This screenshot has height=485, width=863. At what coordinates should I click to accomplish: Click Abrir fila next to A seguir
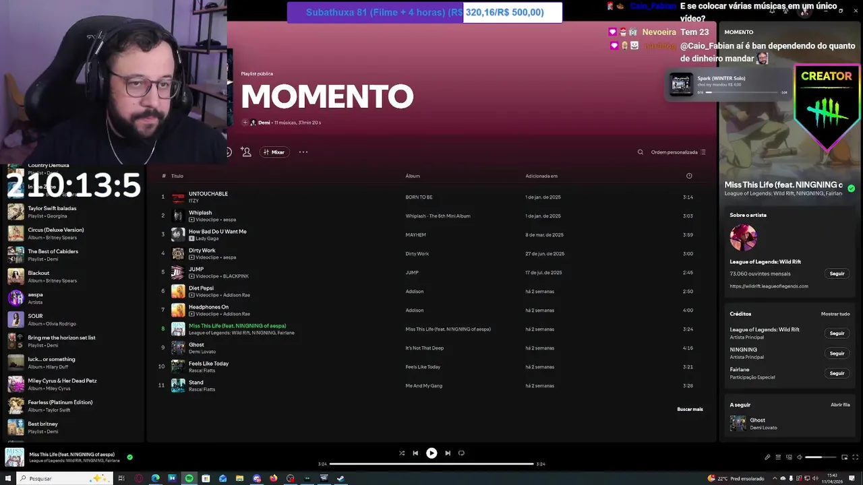[x=840, y=405]
